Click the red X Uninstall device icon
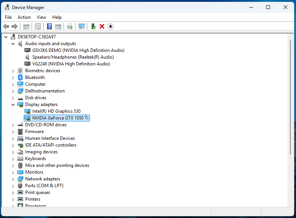 (102, 26)
